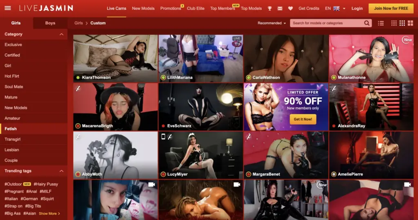Select Exclusive category in sidebar

click(33, 45)
